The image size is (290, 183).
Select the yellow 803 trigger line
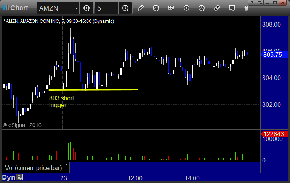[93, 90]
